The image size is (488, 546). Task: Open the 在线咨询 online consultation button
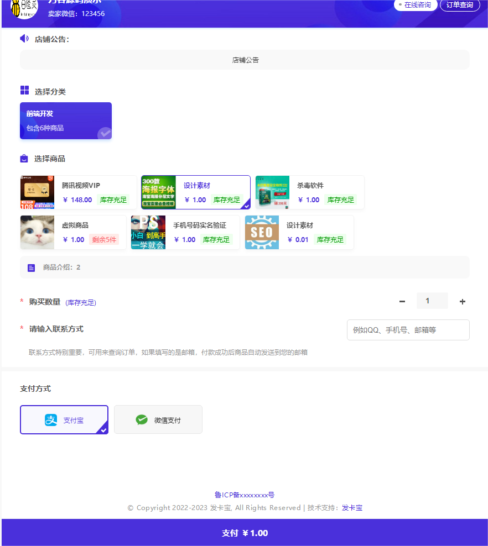coord(415,5)
